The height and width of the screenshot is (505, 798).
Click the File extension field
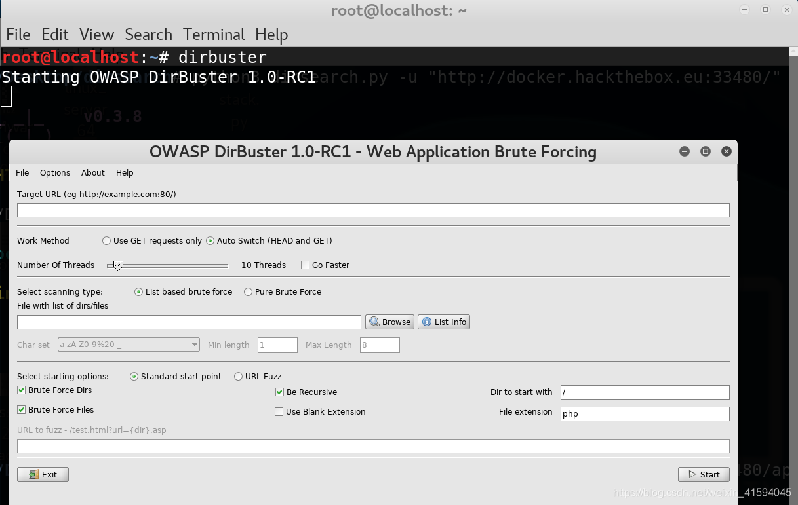[645, 414]
